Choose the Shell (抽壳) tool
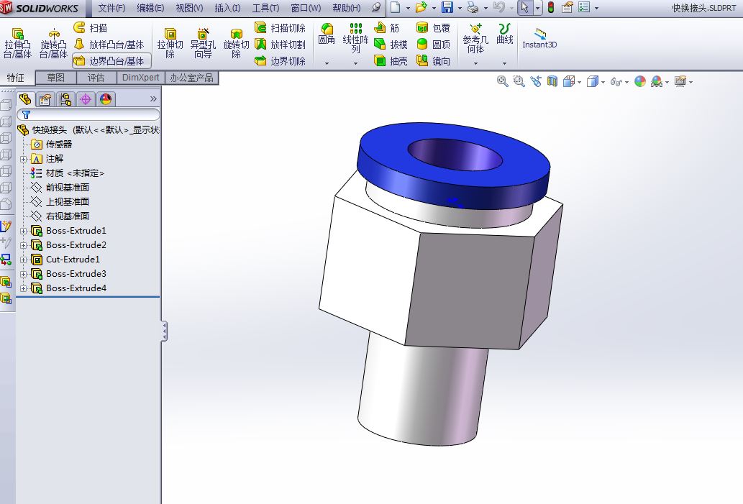Viewport: 743px width, 504px height. 391,61
